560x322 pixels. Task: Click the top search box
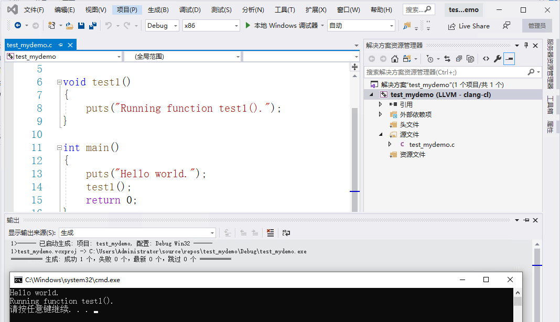click(x=418, y=9)
